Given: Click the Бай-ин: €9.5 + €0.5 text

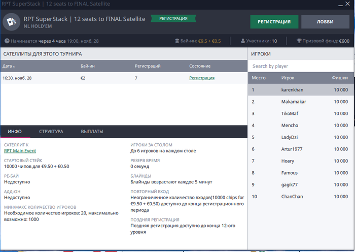Looking at the screenshot, I should [x=200, y=41].
